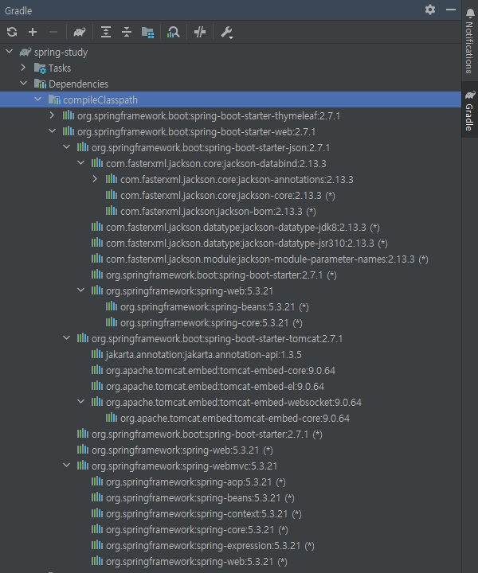Hide the Gradle tool window
Viewport: 478px width, 573px height.
tap(451, 10)
